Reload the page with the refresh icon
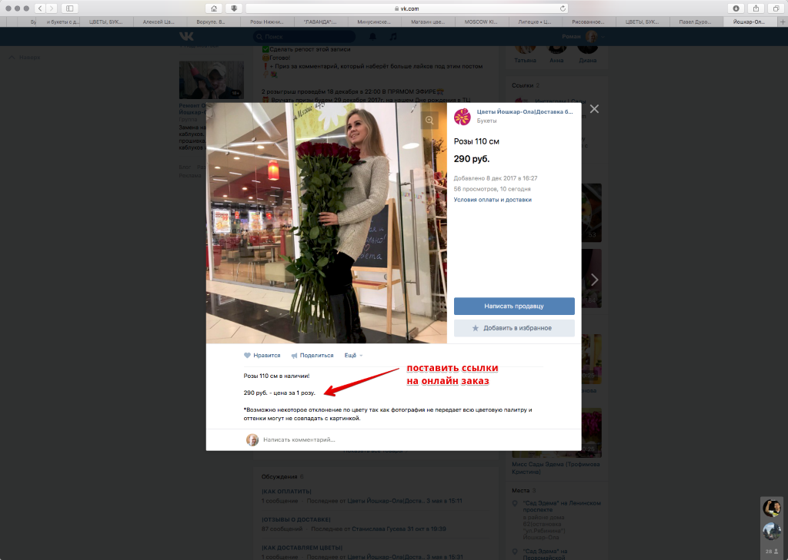 pos(563,8)
